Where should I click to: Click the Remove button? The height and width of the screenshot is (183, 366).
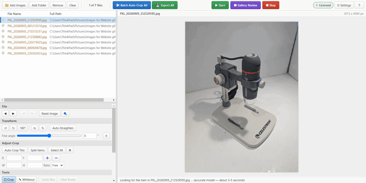click(x=58, y=5)
